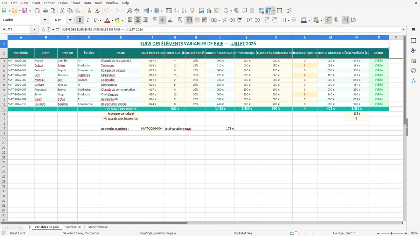Open the Sheet menu
Viewport: 420px width, 236px height.
pyautogui.click(x=76, y=3)
